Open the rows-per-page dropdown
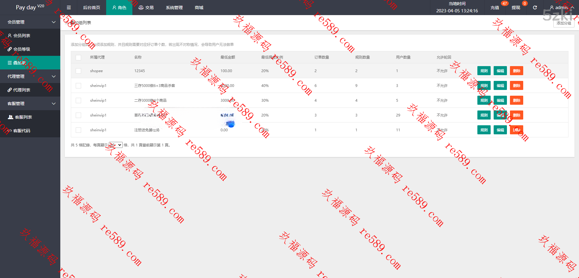 pyautogui.click(x=116, y=145)
